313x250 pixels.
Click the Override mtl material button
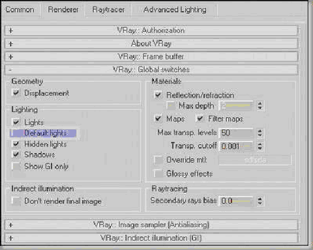pos(255,160)
